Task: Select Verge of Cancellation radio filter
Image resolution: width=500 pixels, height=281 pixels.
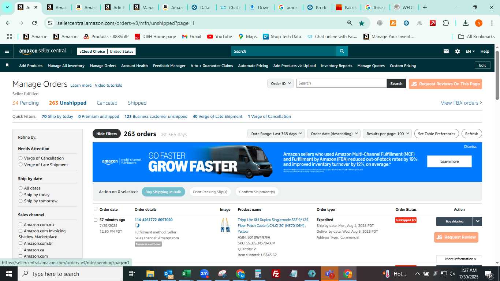Action: coord(20,158)
